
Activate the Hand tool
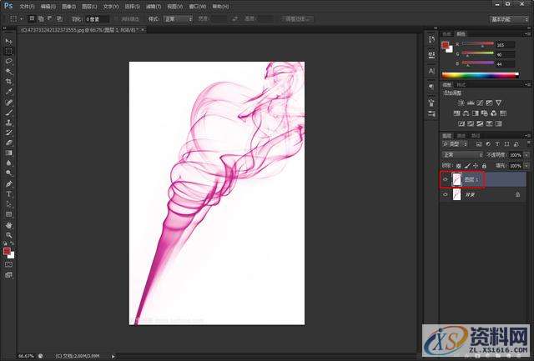coord(9,225)
